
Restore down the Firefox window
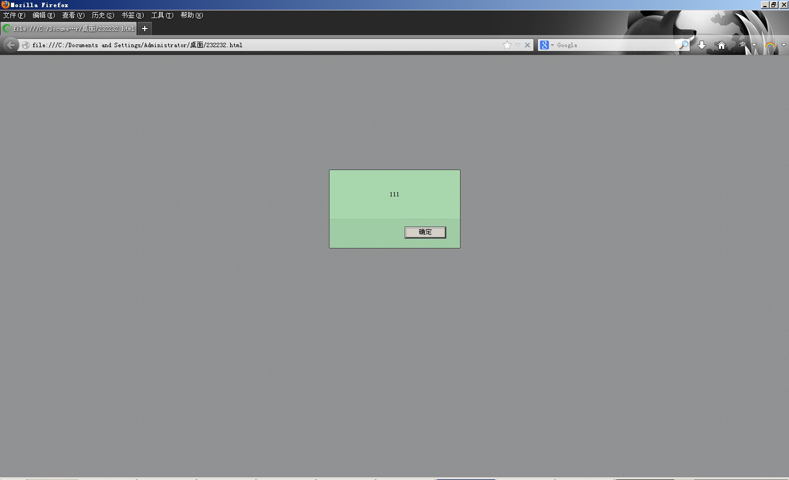tap(774, 5)
